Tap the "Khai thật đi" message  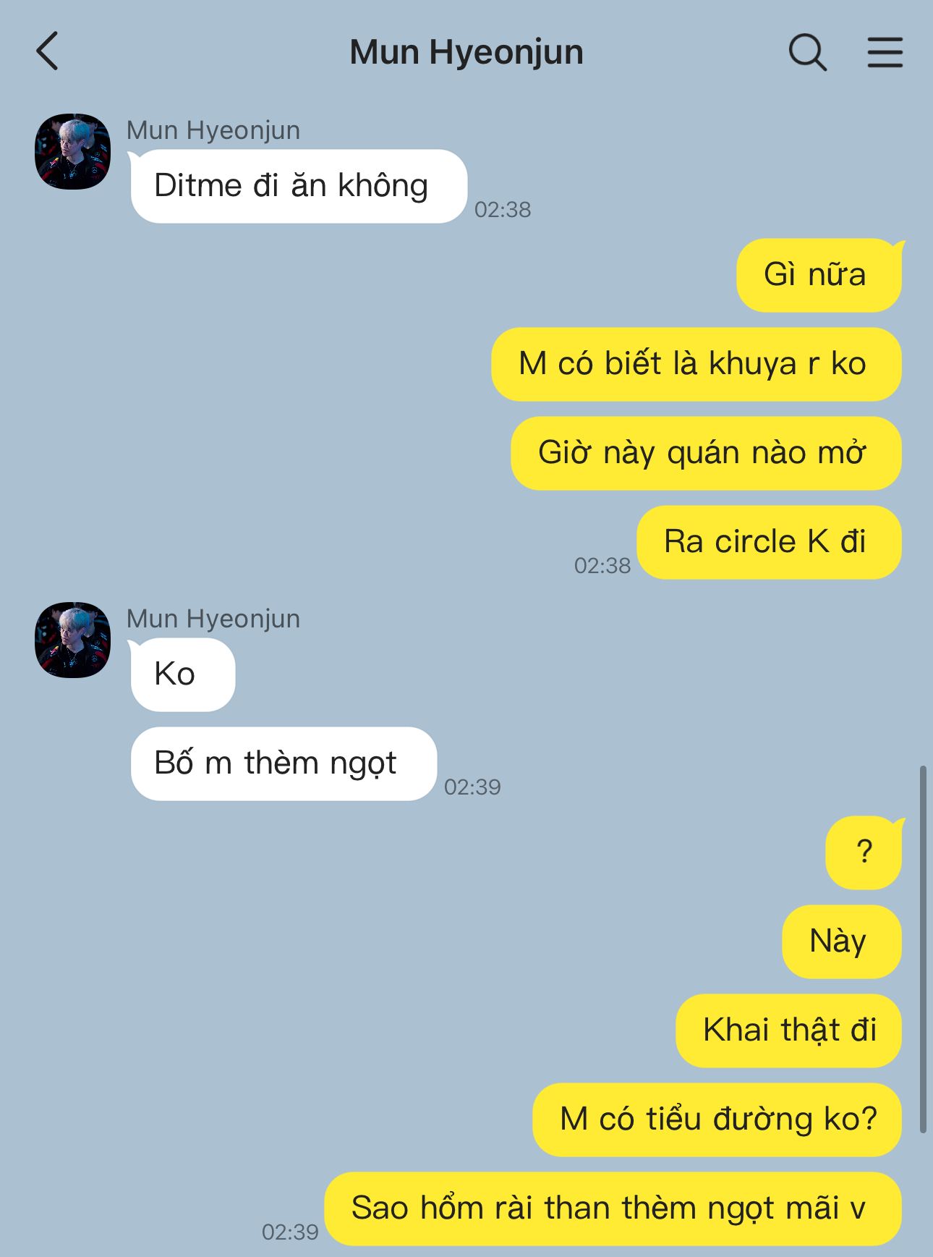789,1030
